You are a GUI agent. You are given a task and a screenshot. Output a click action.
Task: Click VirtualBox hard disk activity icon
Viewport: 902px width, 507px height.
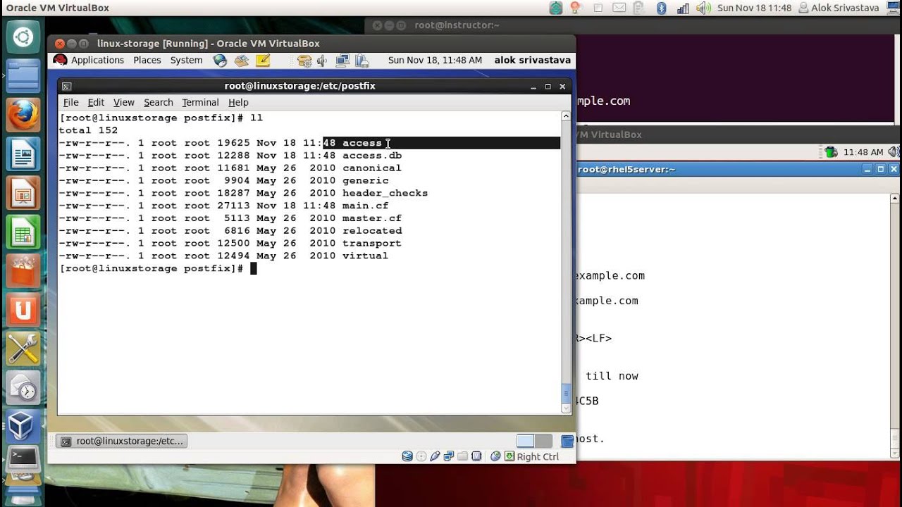point(407,456)
